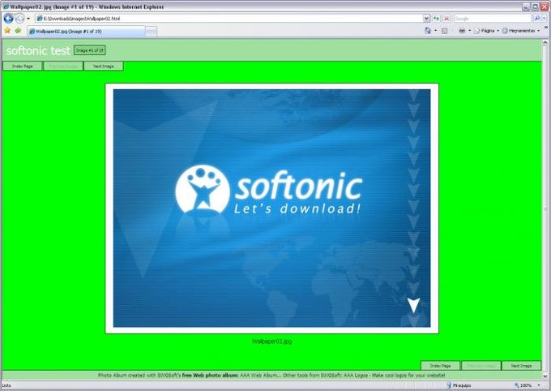Open the recent pages dropdown arrow
Image resolution: width=551 pixels, height=391 pixels.
(x=28, y=19)
